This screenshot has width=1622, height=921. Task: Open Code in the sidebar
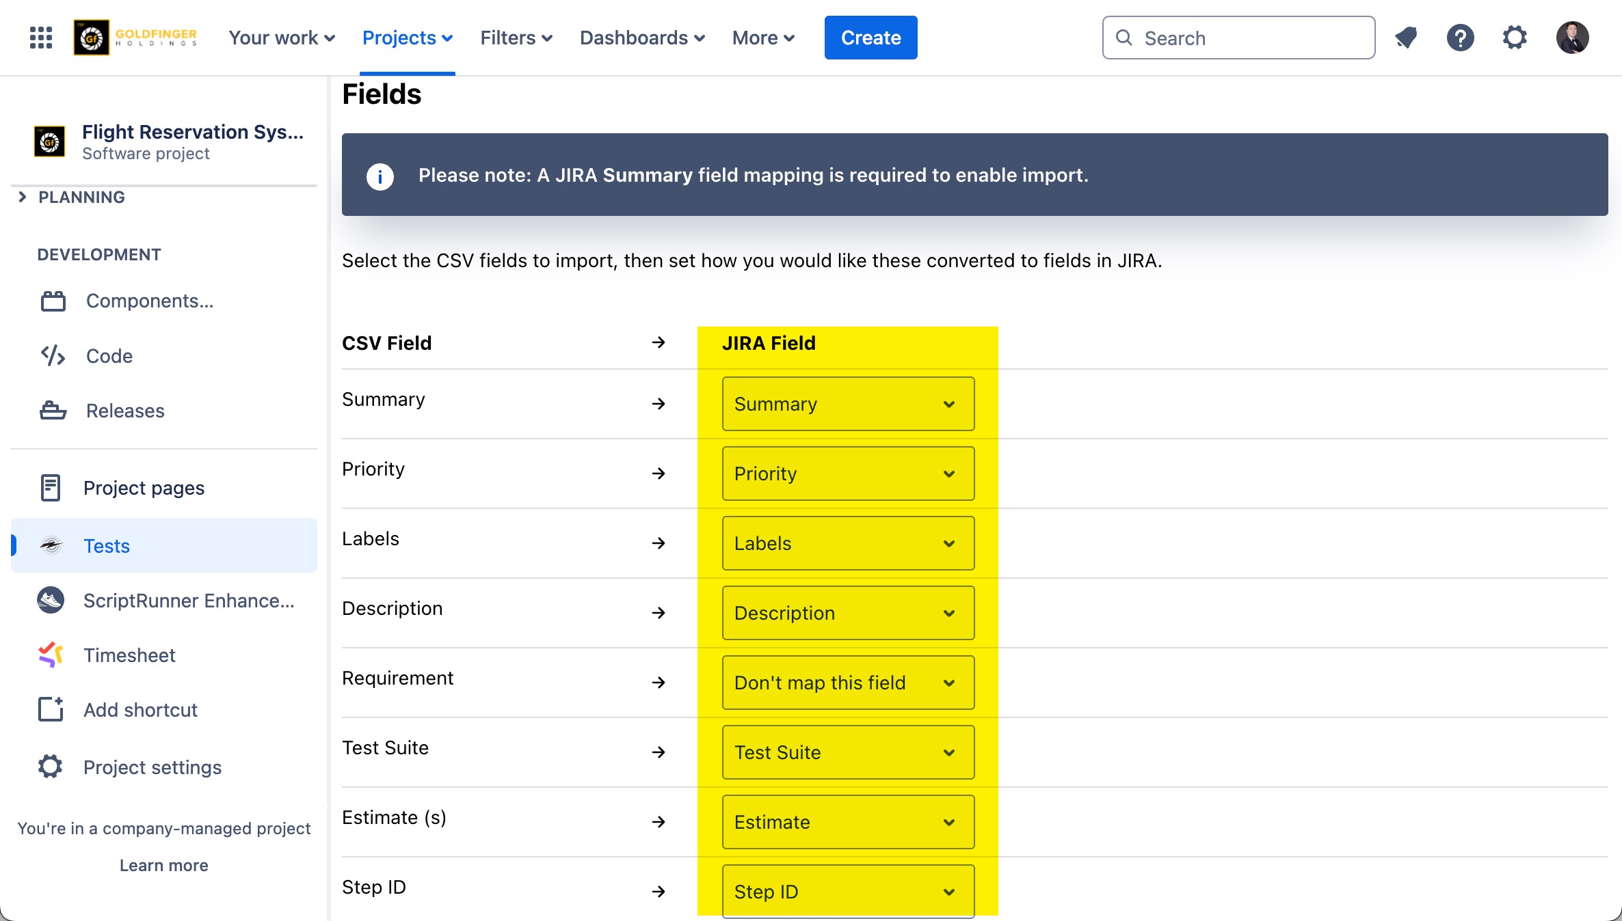tap(109, 356)
